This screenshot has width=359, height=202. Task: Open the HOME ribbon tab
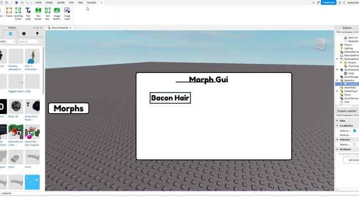click(39, 2)
